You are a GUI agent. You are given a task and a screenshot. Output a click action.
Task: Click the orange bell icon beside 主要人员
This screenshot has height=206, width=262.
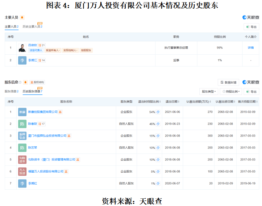[x=22, y=17]
